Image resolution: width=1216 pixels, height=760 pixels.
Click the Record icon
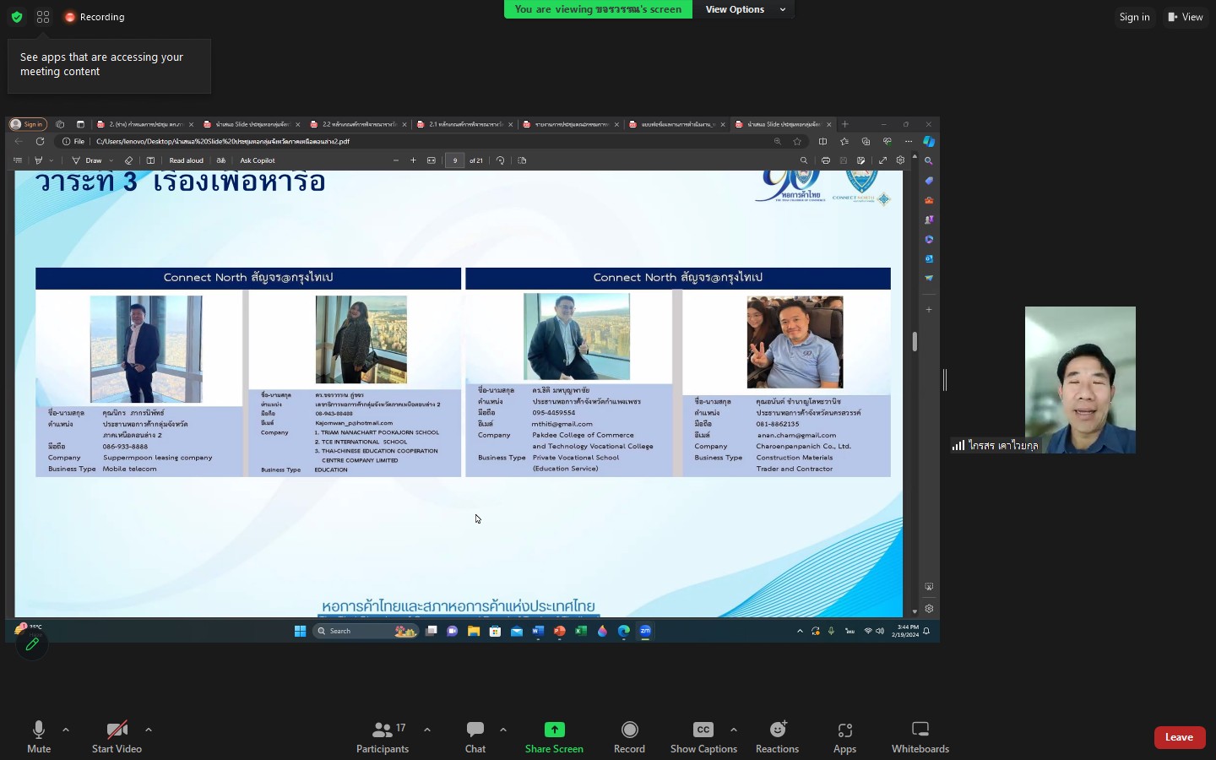coord(629,731)
